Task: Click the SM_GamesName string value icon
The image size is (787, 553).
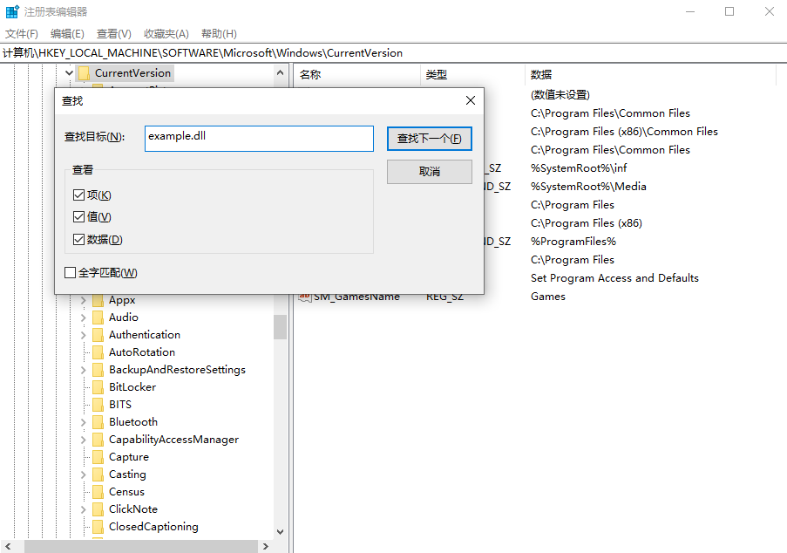Action: [x=305, y=297]
